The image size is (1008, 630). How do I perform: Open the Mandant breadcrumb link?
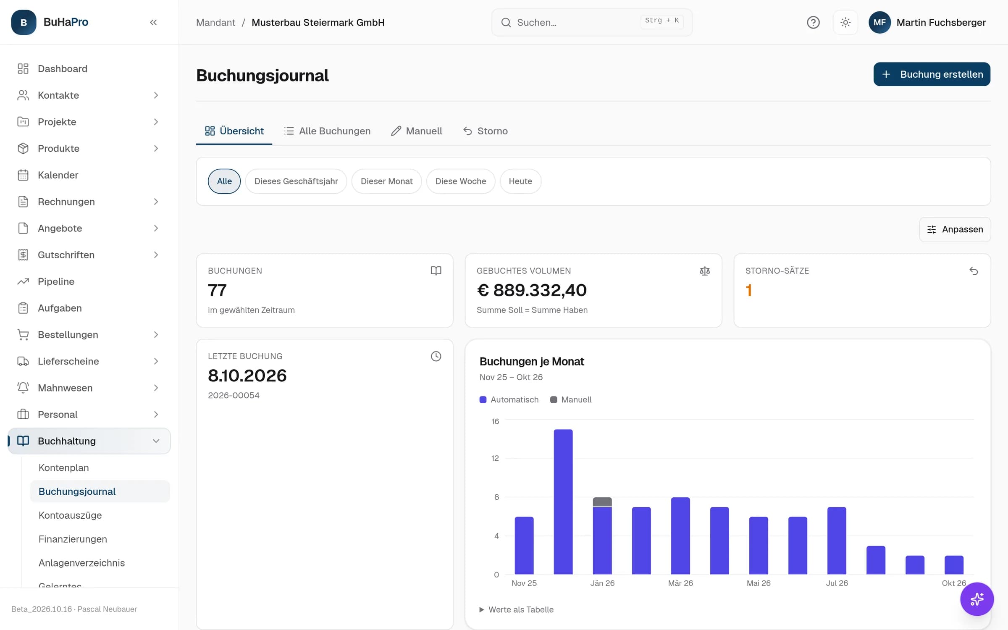215,22
